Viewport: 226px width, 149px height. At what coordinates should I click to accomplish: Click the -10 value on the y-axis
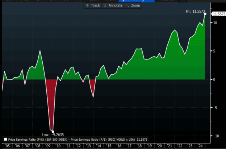[217, 136]
